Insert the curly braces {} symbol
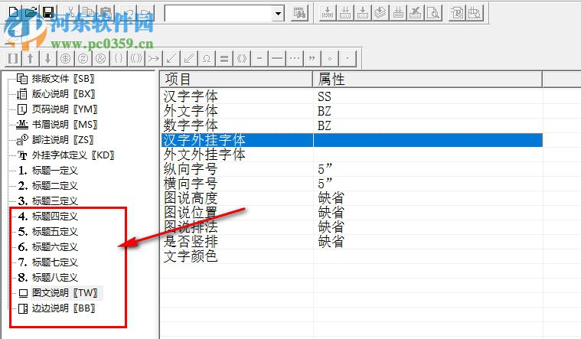 click(x=118, y=58)
